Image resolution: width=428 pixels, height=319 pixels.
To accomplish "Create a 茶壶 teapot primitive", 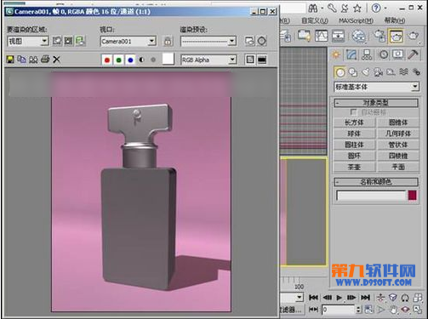I will click(x=354, y=167).
